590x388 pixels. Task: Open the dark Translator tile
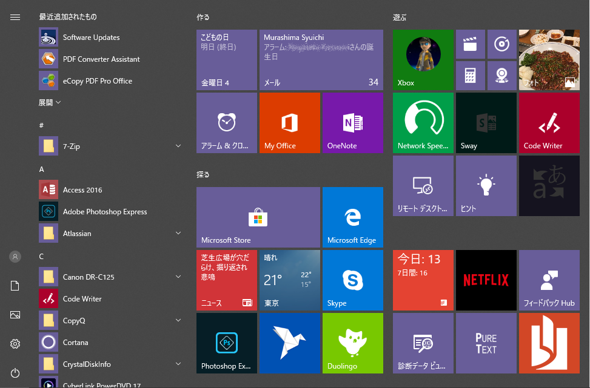click(x=549, y=186)
